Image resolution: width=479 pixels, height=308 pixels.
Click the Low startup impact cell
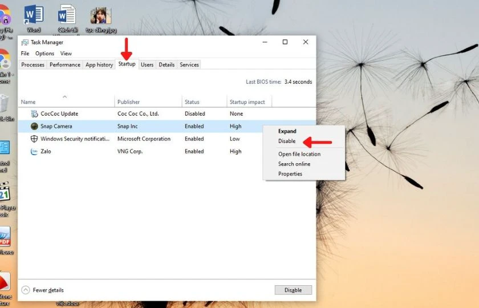[x=234, y=139]
